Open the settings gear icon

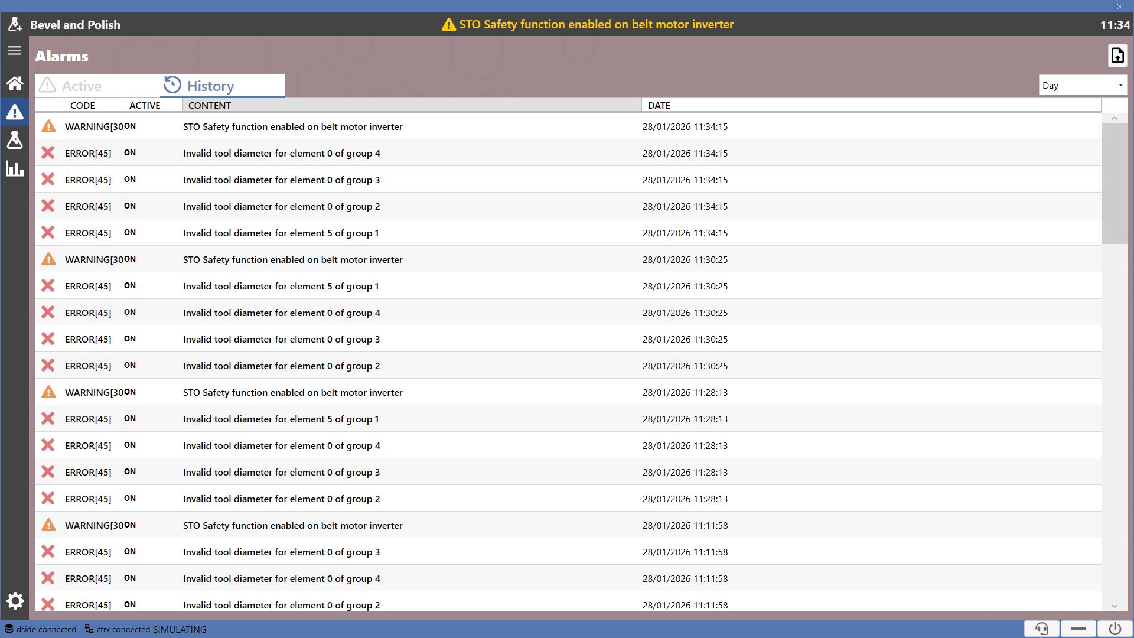point(15,601)
